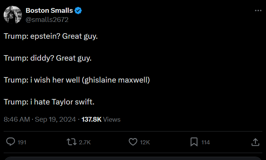Screen dimensions: 266x160
Task: Click the 191 replies count
Action: [22, 142]
